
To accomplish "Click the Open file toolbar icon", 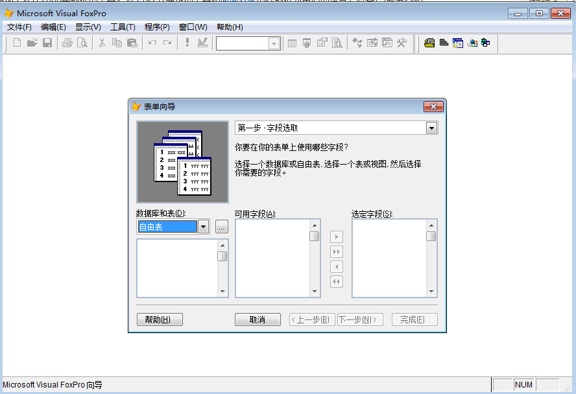I will coord(32,43).
